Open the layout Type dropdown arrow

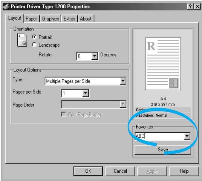coord(123,81)
